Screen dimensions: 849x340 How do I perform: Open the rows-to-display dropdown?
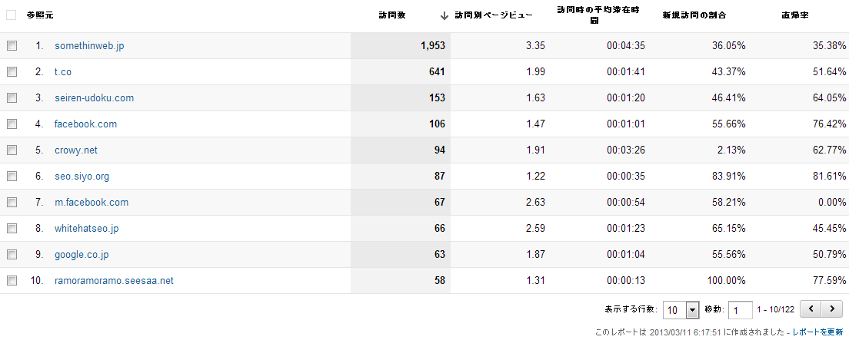[681, 310]
